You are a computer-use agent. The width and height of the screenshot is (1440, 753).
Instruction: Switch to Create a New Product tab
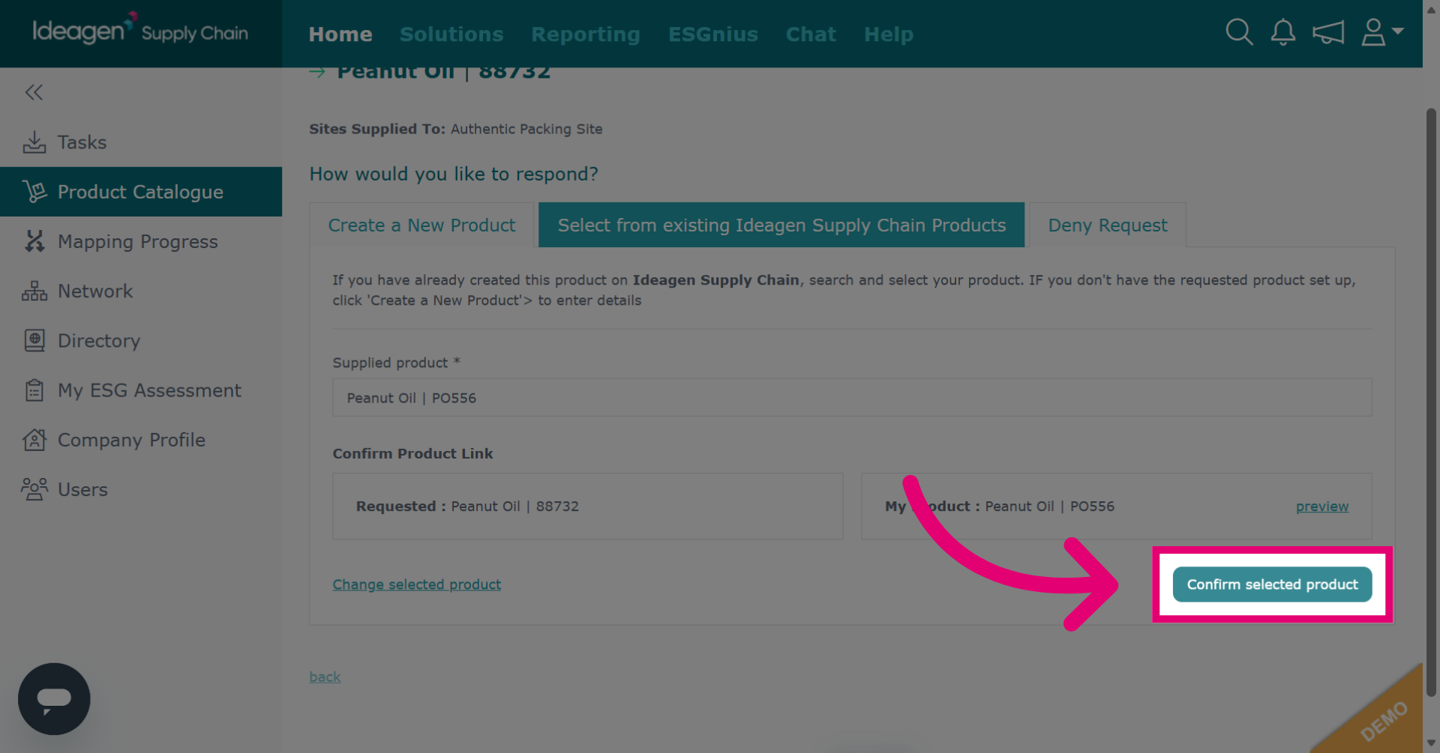421,225
